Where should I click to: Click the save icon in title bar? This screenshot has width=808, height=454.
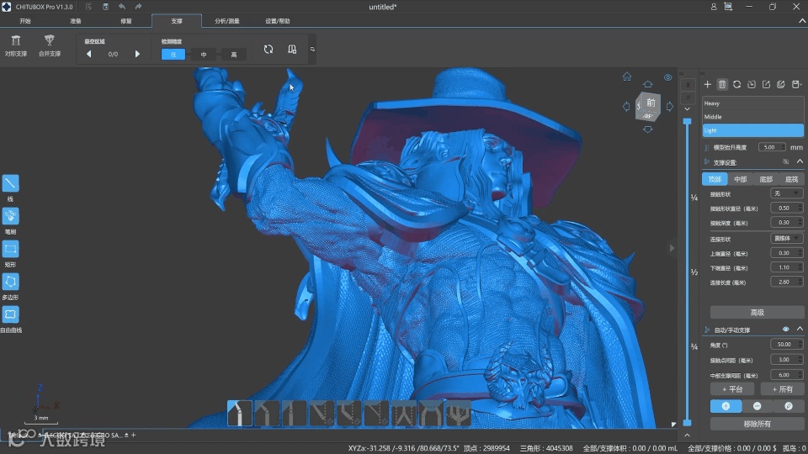[105, 7]
